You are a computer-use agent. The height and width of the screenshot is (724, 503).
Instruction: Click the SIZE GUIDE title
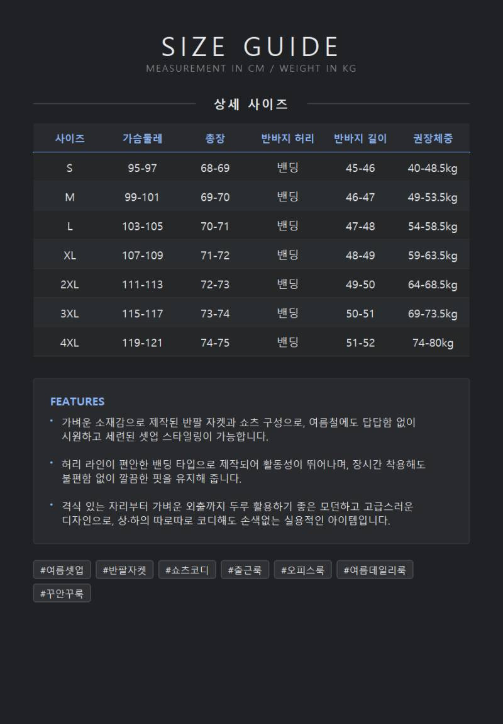coord(251,47)
